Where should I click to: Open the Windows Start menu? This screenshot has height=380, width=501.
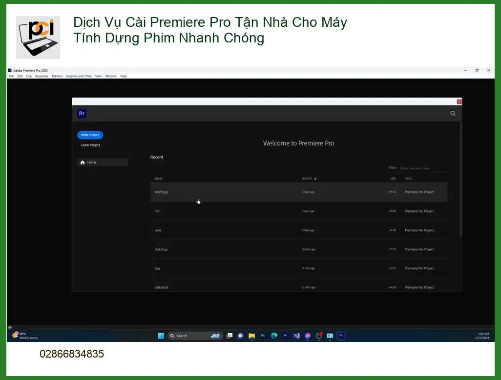[x=161, y=336]
